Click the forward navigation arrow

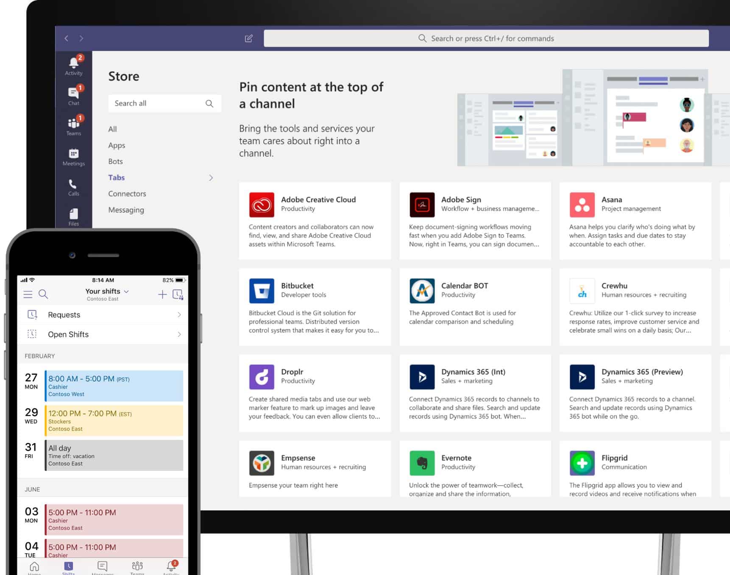81,38
